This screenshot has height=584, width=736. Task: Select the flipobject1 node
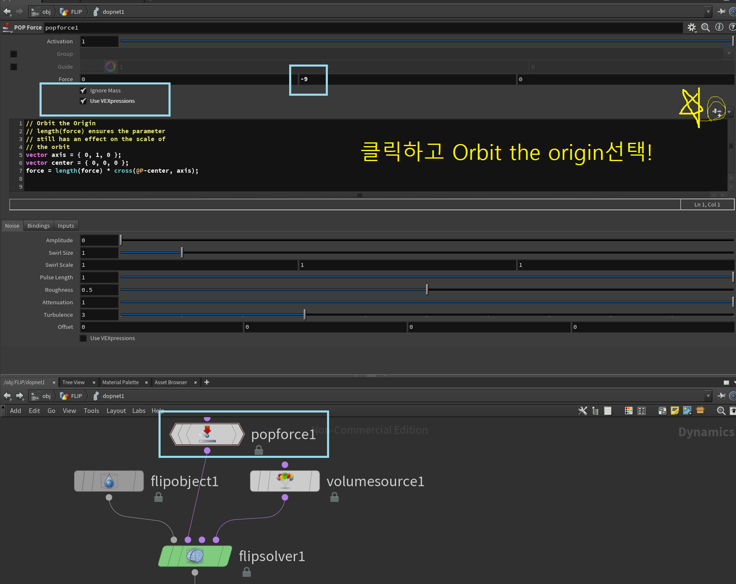[x=109, y=481]
